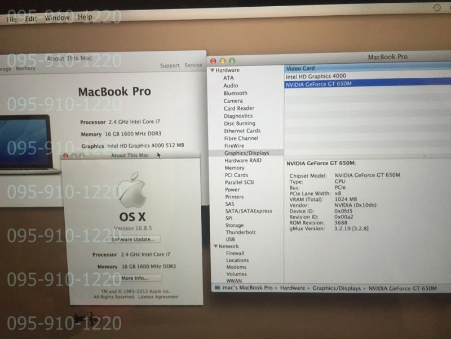Viewport: 451px width, 339px height.
Task: Collapse the Hardware section triangle
Action: point(213,70)
